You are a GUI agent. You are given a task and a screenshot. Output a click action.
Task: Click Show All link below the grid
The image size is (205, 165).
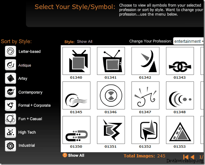[x=76, y=155]
